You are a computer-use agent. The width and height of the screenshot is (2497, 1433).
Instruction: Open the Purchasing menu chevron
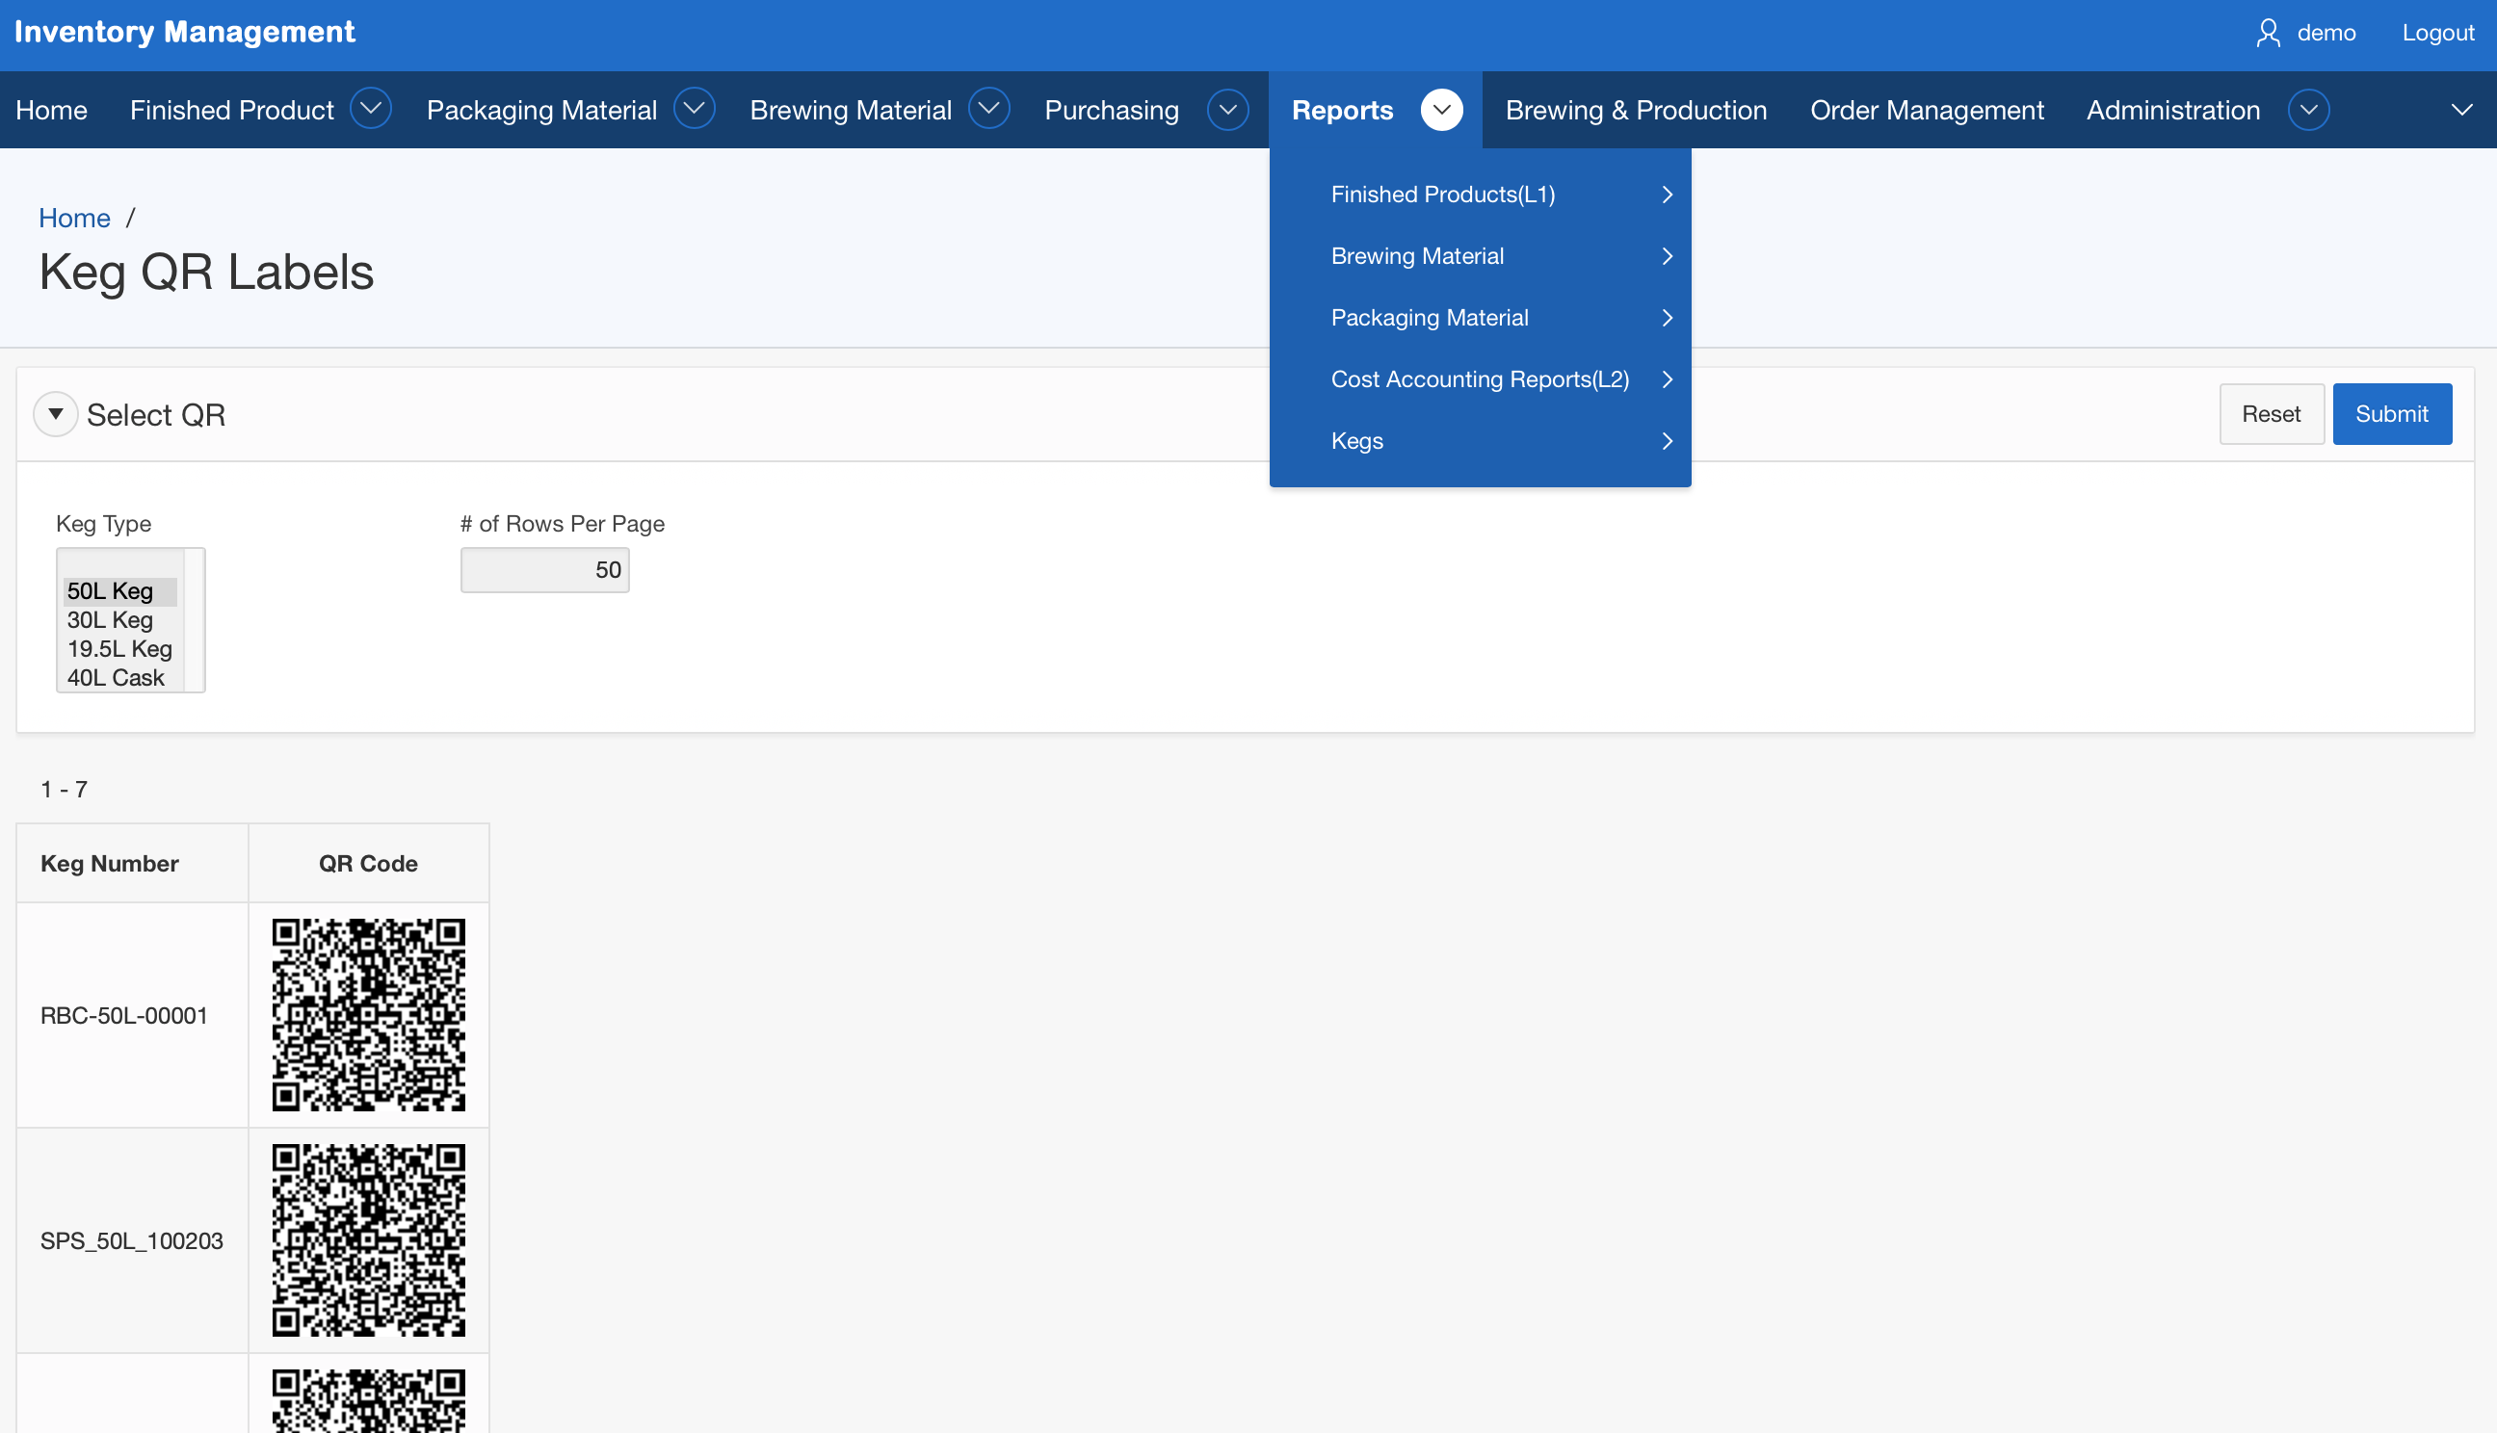1227,109
